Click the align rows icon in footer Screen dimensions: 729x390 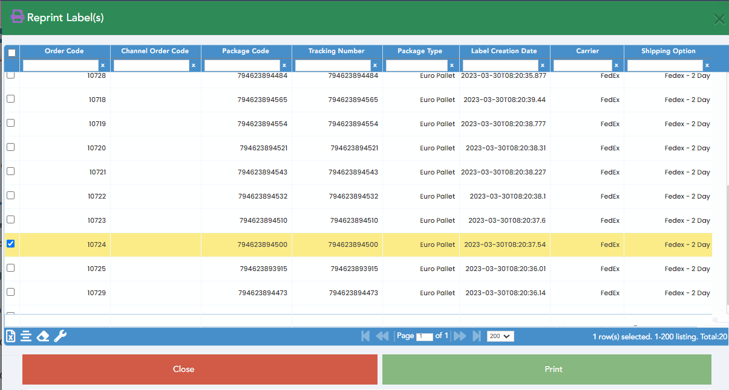tap(26, 336)
